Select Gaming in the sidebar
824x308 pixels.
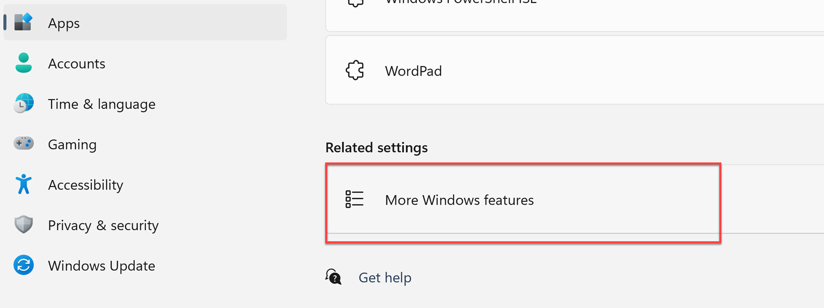[72, 144]
